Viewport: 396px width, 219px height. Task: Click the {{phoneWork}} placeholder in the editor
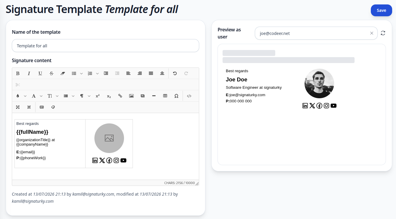[33, 158]
